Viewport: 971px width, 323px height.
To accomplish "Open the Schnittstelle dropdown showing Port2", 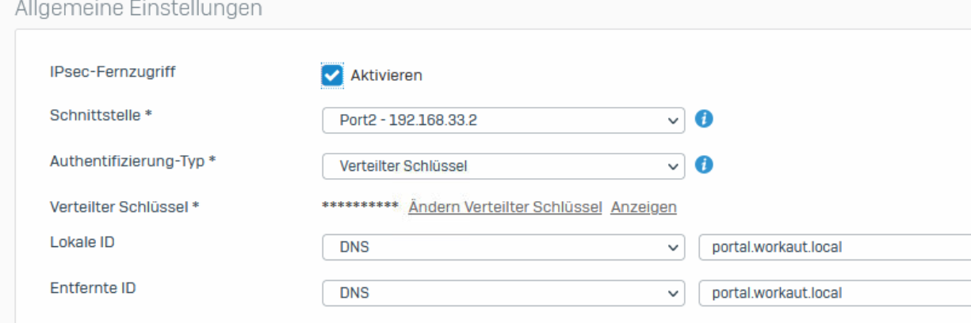I will 503,121.
